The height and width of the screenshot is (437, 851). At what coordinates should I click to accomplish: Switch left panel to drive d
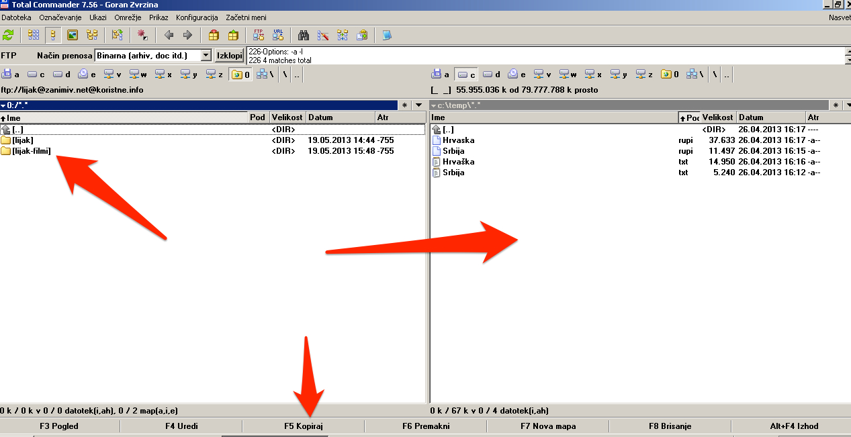coord(62,75)
